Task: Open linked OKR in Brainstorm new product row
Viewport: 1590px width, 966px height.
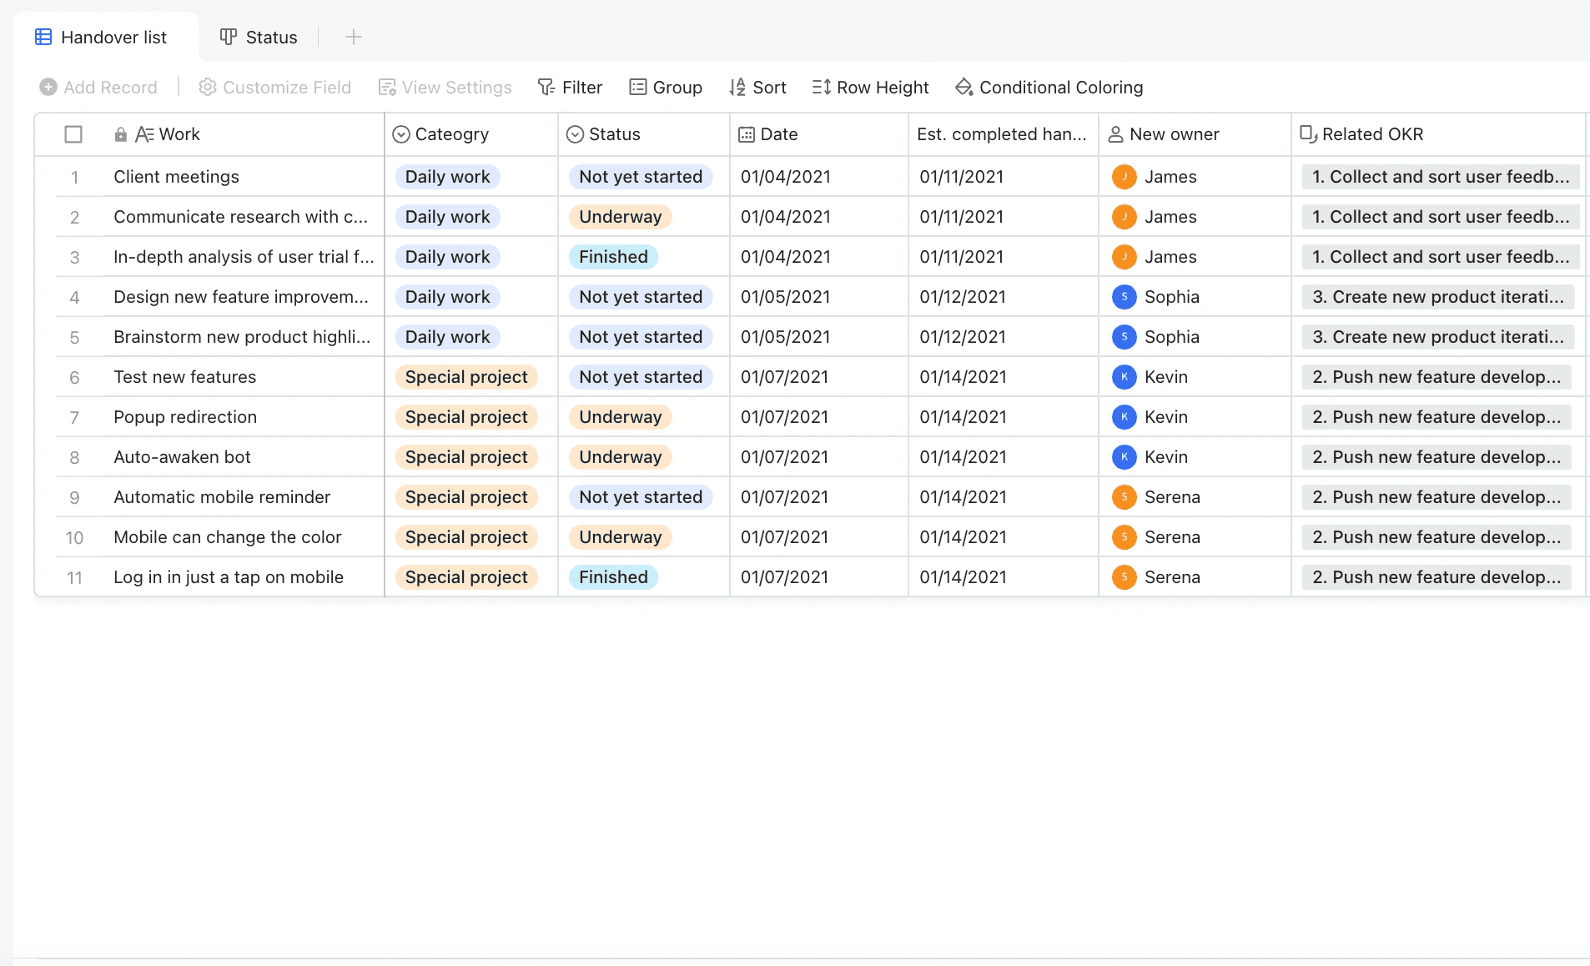Action: pos(1438,337)
